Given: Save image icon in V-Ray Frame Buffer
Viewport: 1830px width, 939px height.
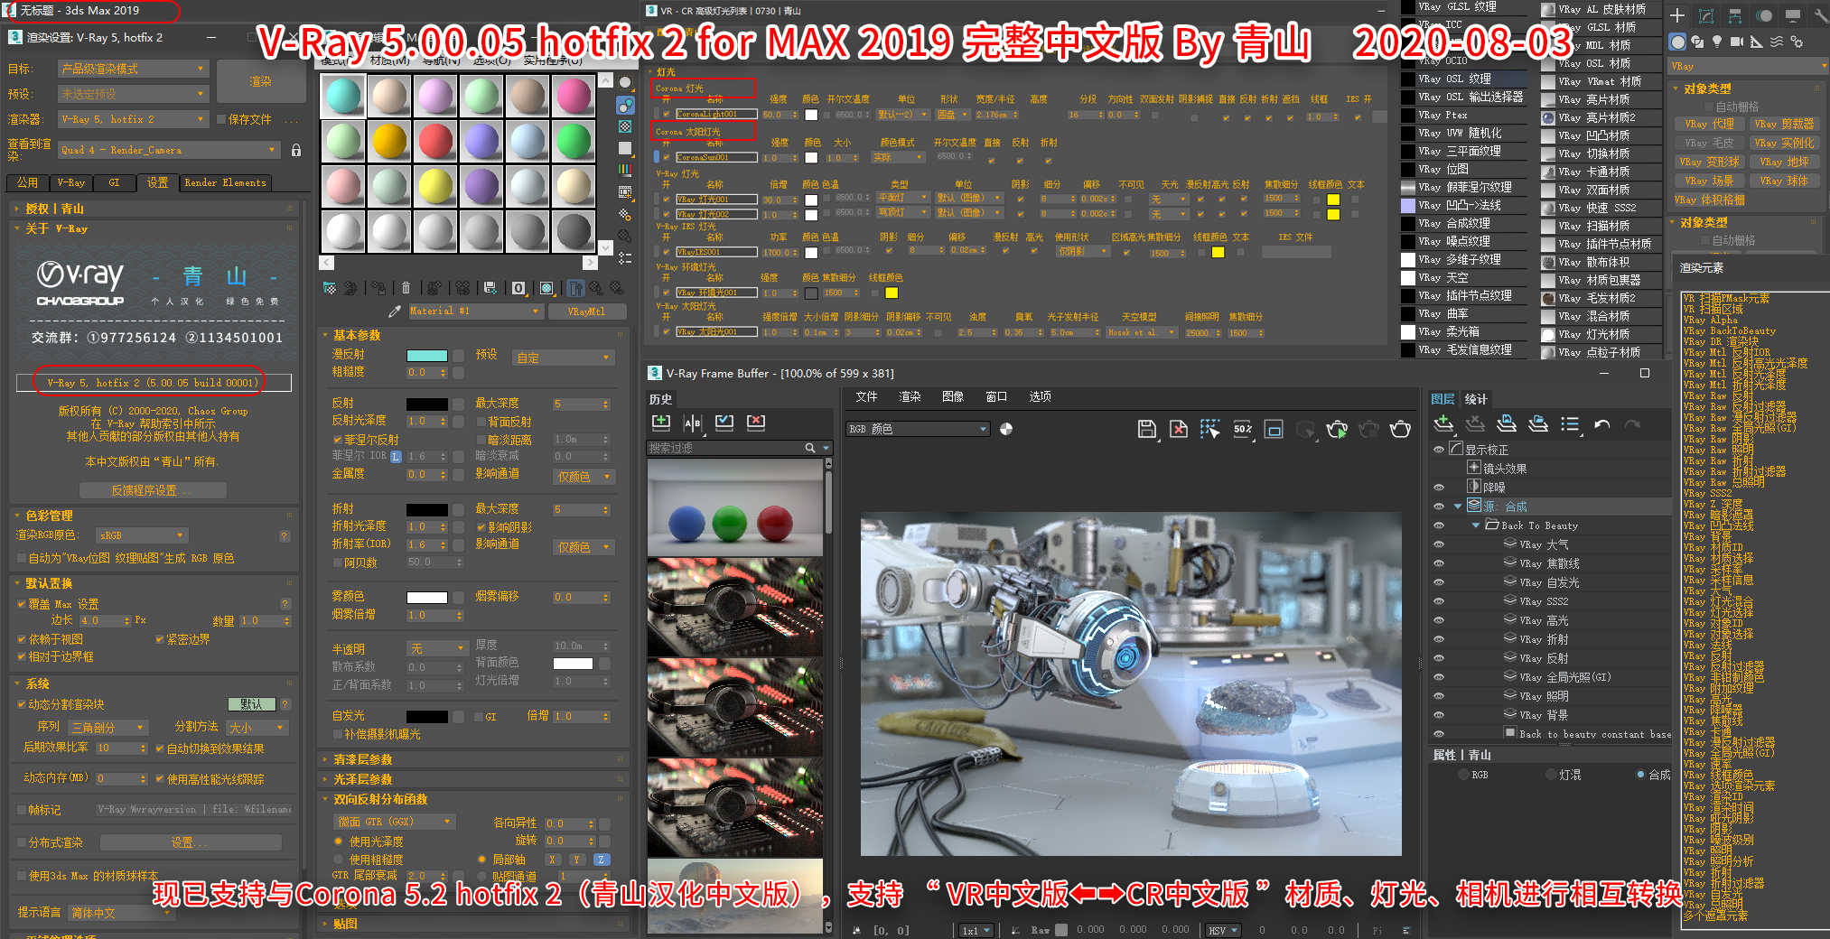Looking at the screenshot, I should [1147, 429].
